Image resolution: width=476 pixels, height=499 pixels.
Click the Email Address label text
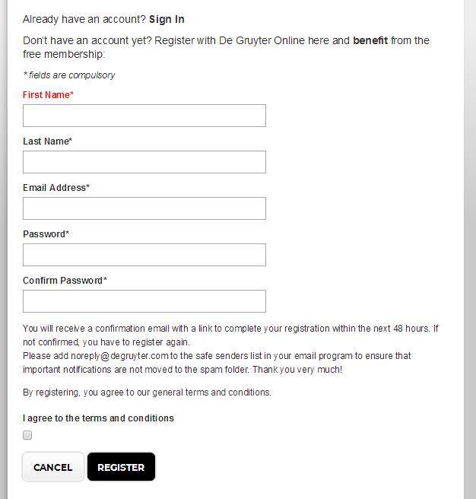56,188
